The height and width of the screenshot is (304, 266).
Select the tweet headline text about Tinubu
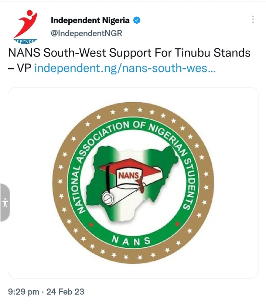[129, 60]
